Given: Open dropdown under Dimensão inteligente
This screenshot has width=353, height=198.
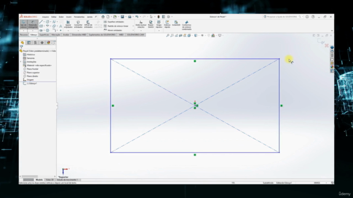Looking at the screenshot, I should 33,31.
